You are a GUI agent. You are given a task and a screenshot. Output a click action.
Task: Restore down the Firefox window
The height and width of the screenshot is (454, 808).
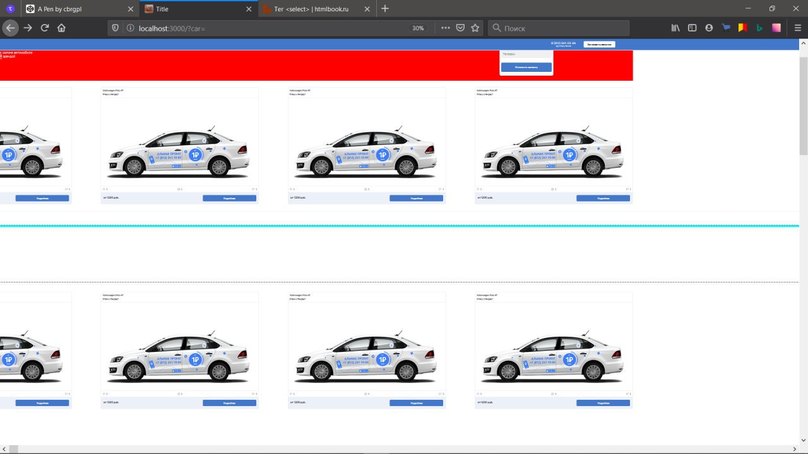click(x=772, y=9)
